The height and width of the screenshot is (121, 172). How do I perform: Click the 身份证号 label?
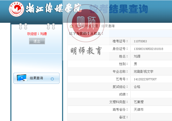click(x=120, y=49)
